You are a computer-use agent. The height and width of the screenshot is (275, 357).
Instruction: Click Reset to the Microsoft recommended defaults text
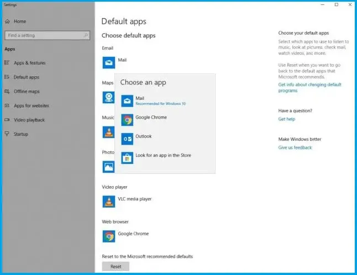(148, 257)
